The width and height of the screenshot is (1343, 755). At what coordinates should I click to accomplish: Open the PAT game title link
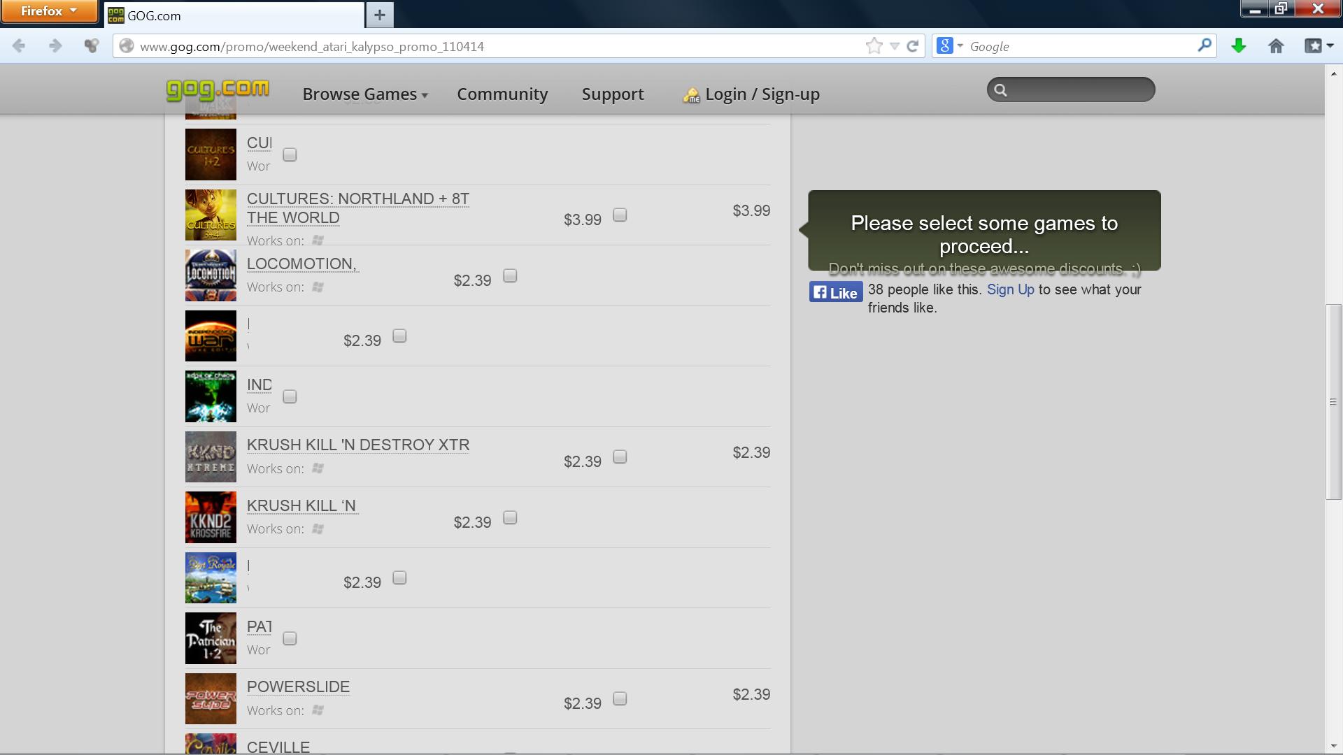[259, 627]
